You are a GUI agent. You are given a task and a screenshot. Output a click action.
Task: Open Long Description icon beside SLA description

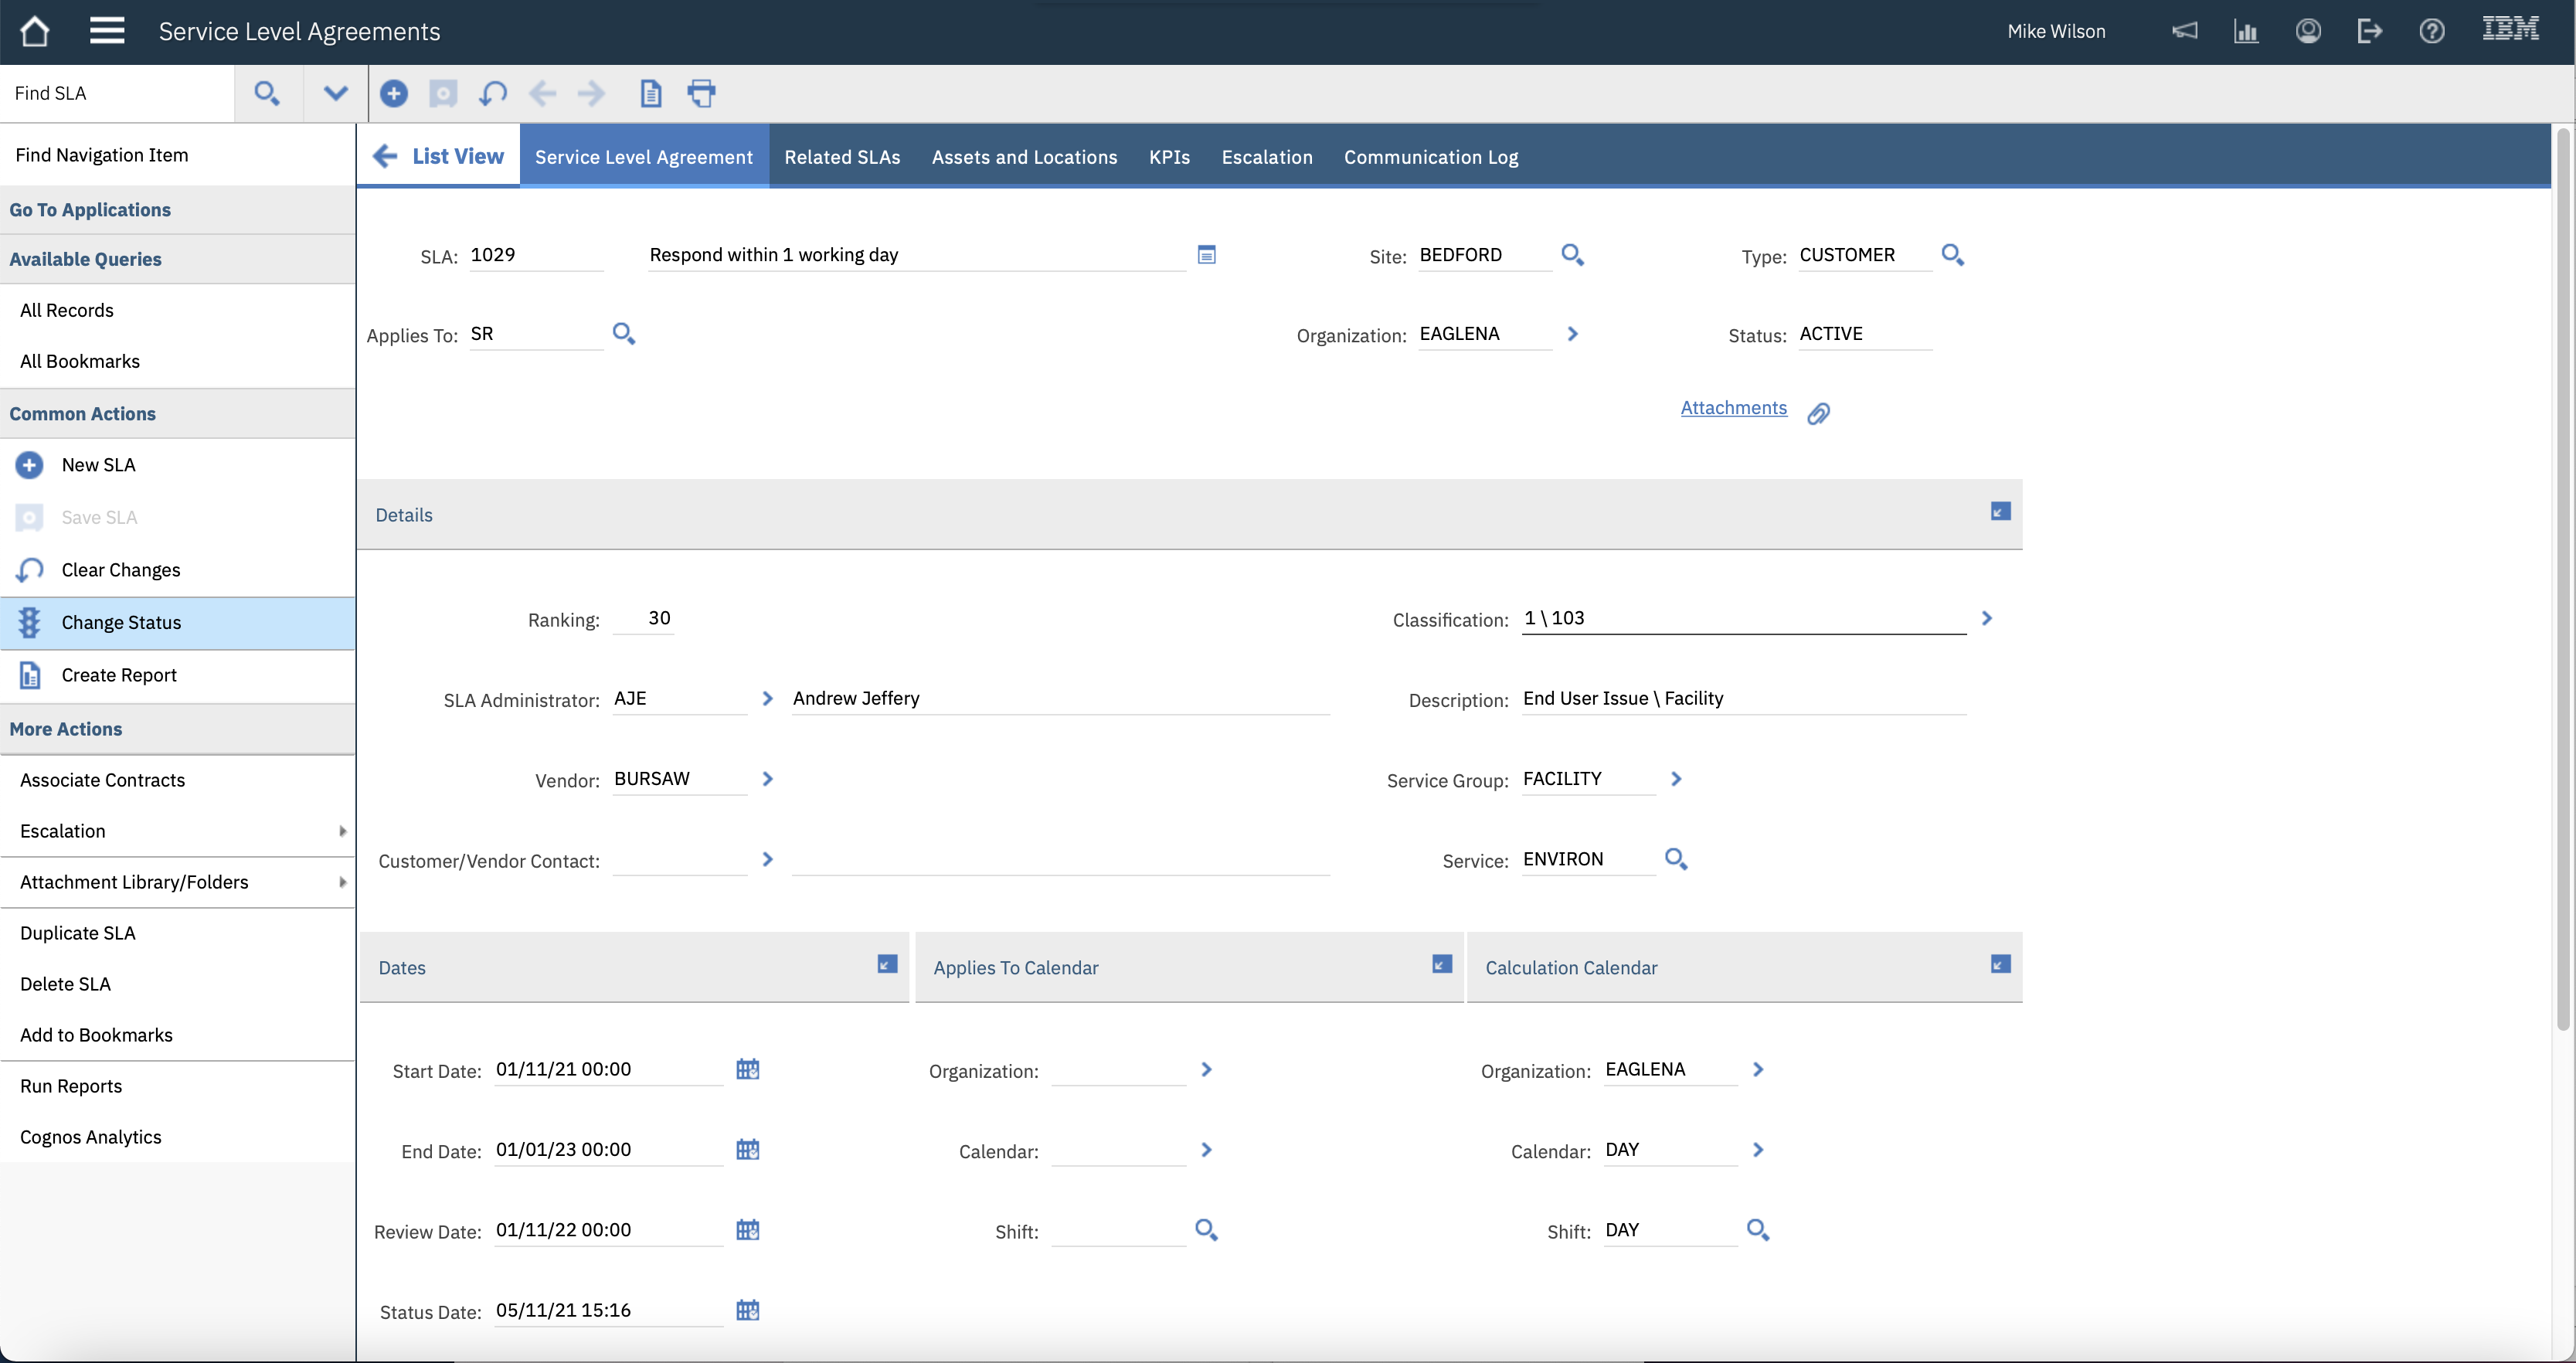tap(1206, 255)
